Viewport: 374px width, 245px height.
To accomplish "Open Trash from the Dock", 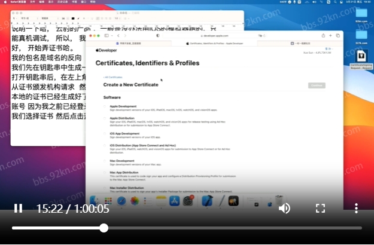I will pos(279,200).
